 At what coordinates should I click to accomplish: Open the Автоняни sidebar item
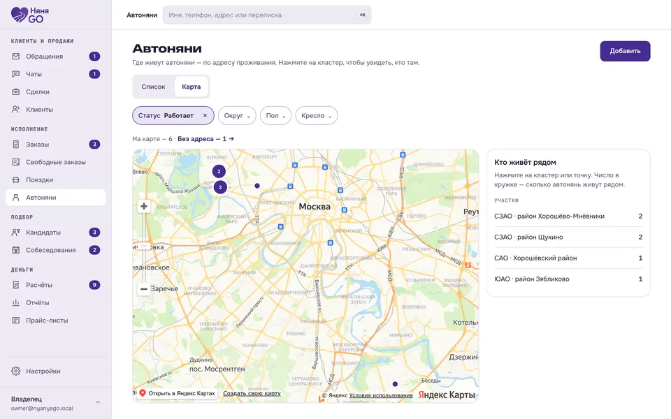pyautogui.click(x=56, y=198)
